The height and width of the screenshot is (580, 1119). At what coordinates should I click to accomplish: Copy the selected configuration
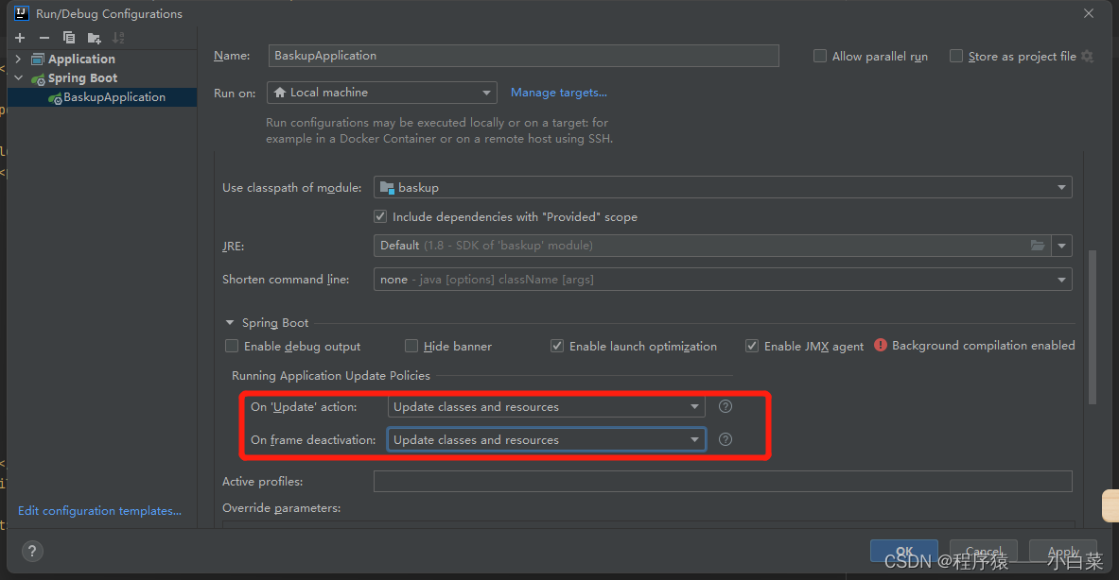tap(68, 38)
